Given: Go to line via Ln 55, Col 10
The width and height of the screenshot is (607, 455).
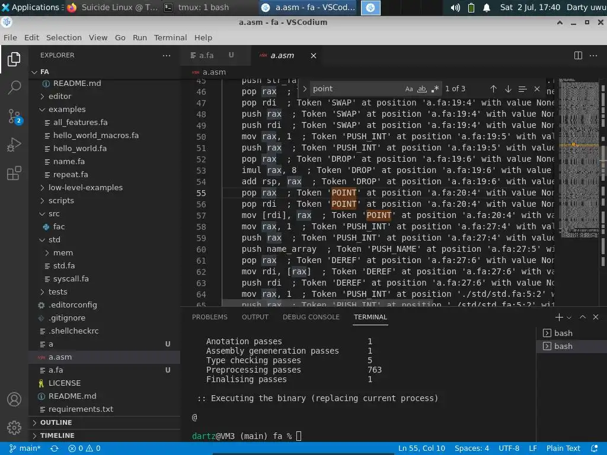Looking at the screenshot, I should point(421,448).
